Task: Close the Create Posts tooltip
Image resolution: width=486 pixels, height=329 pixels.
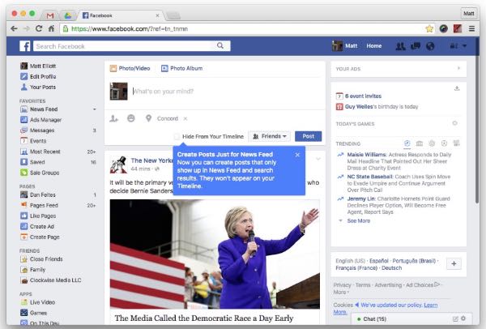Action: pyautogui.click(x=297, y=155)
